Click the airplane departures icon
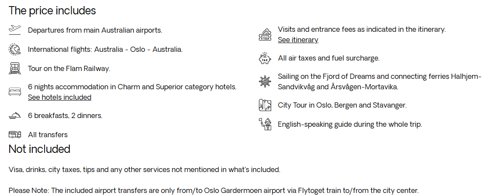The image size is (486, 196). click(x=14, y=30)
